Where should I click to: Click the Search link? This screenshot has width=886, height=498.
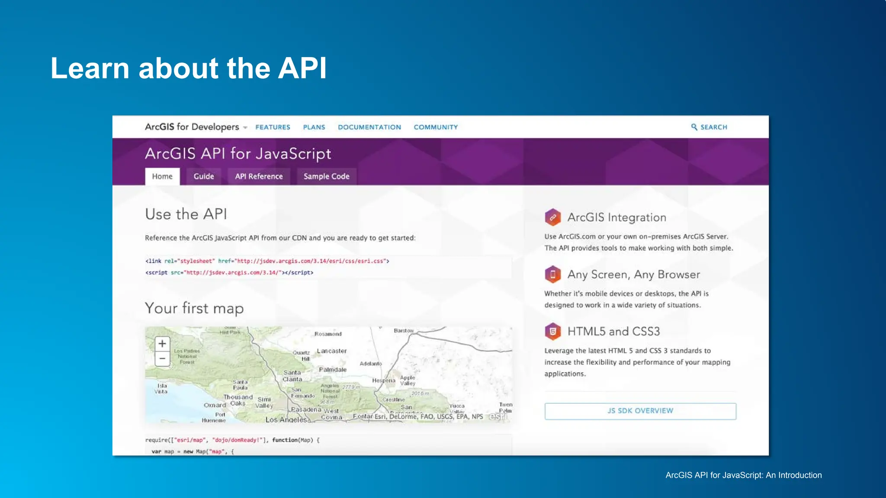714,127
